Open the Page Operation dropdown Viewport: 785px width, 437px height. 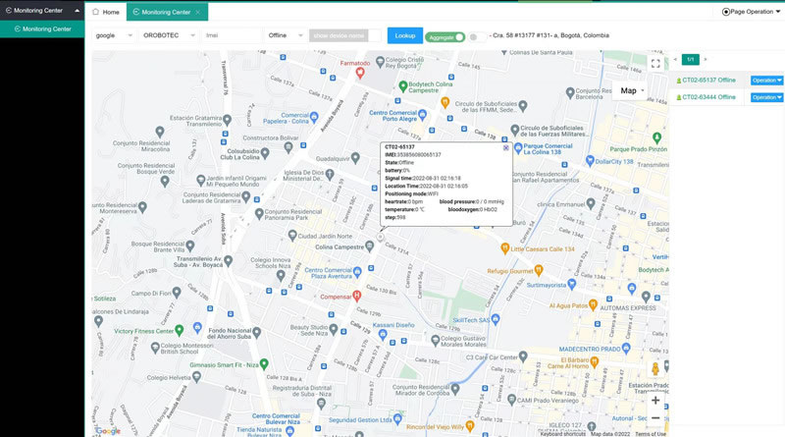(x=751, y=12)
